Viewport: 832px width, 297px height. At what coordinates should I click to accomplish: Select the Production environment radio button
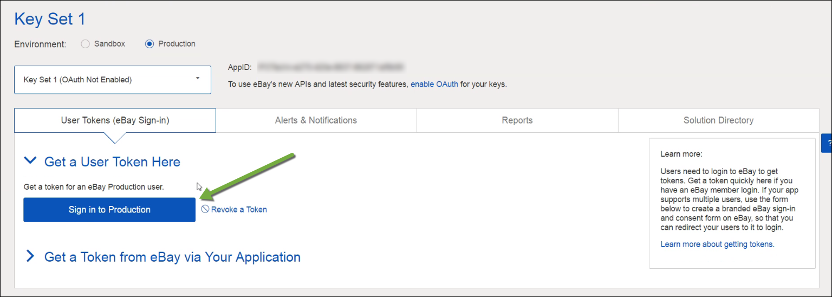[x=149, y=44]
